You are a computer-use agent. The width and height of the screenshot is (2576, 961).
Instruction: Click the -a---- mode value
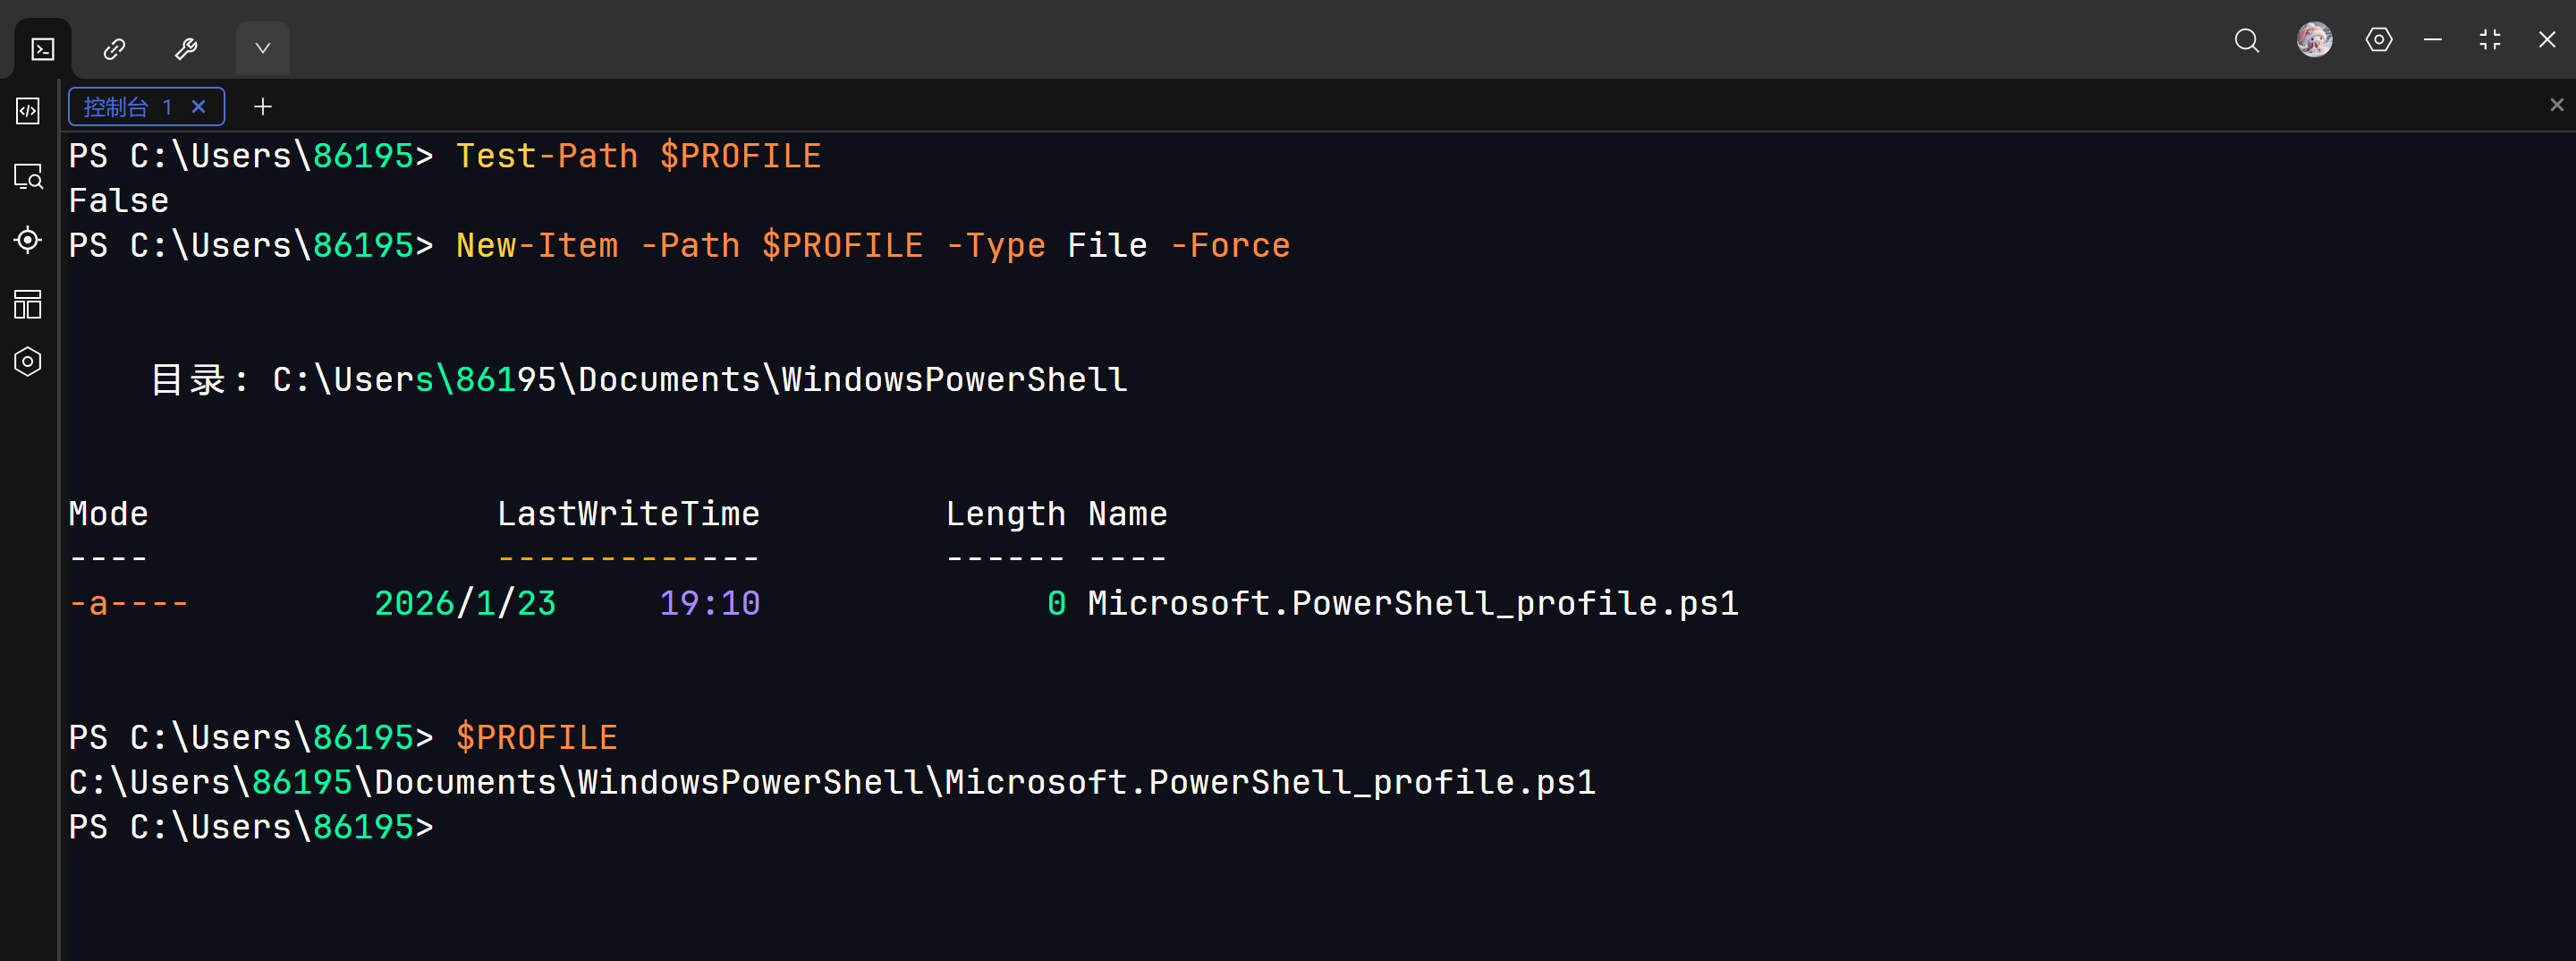(x=129, y=604)
